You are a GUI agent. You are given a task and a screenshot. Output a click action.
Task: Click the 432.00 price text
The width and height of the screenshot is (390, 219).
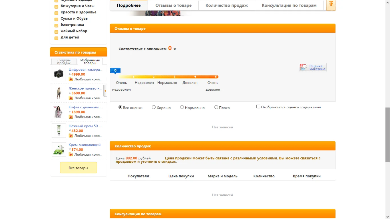click(77, 131)
